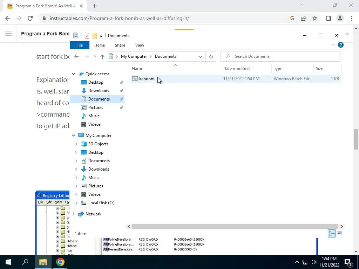
Task: Open Videos under Quick access
Action: tap(94, 124)
